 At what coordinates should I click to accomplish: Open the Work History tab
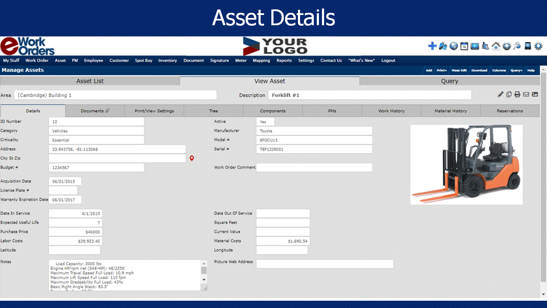point(391,111)
